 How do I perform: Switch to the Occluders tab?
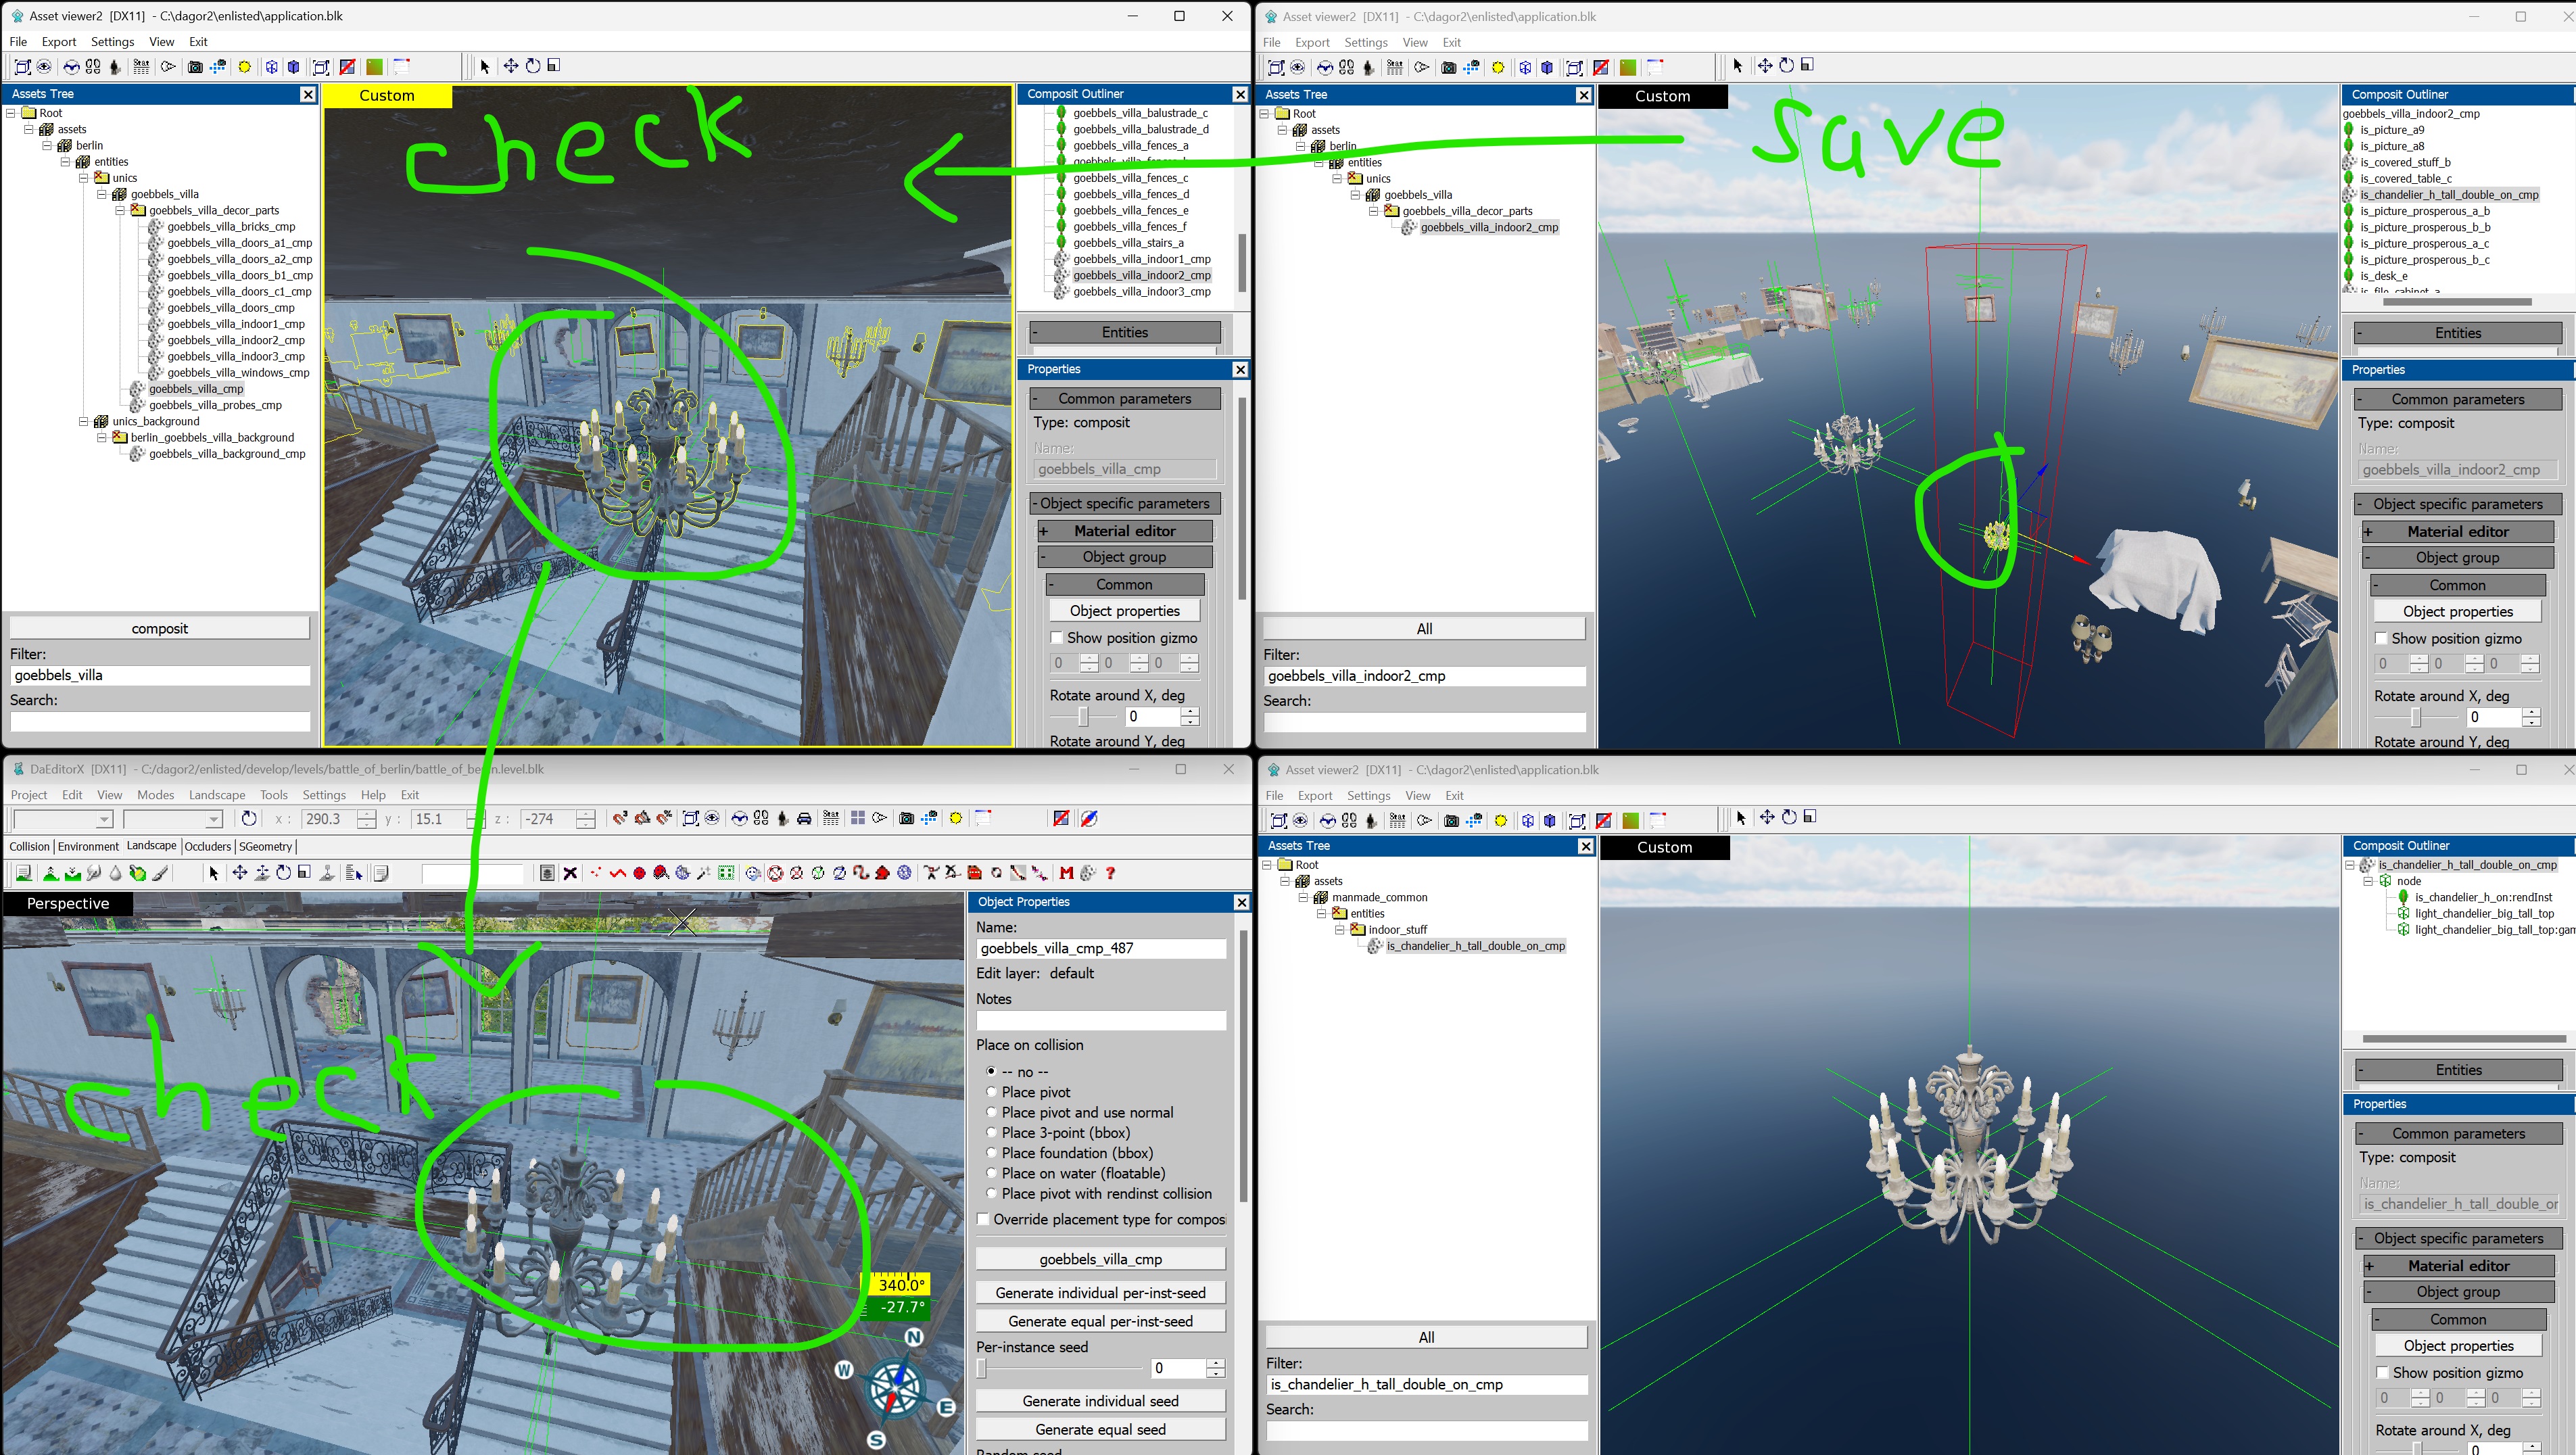click(x=207, y=846)
